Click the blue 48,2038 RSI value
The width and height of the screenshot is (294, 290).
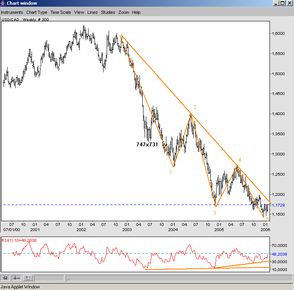(x=279, y=254)
